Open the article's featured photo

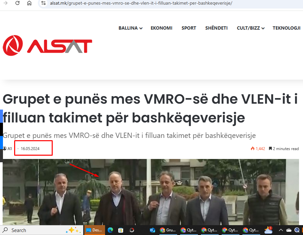[151, 192]
